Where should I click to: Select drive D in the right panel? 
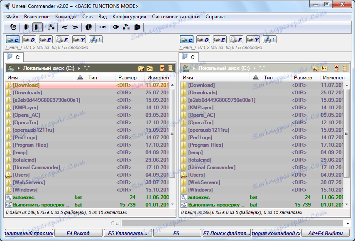pyautogui.click(x=203, y=39)
